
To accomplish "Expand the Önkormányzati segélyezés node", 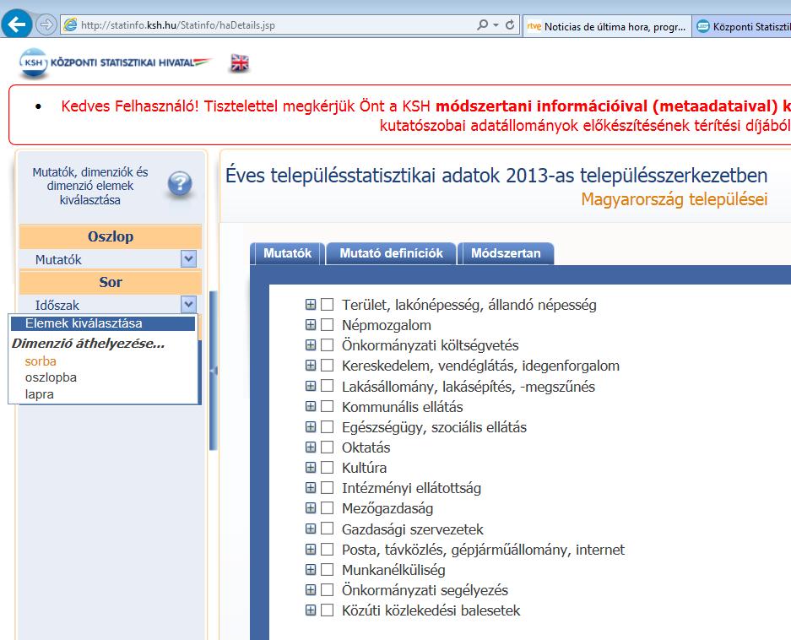I will pos(311,590).
